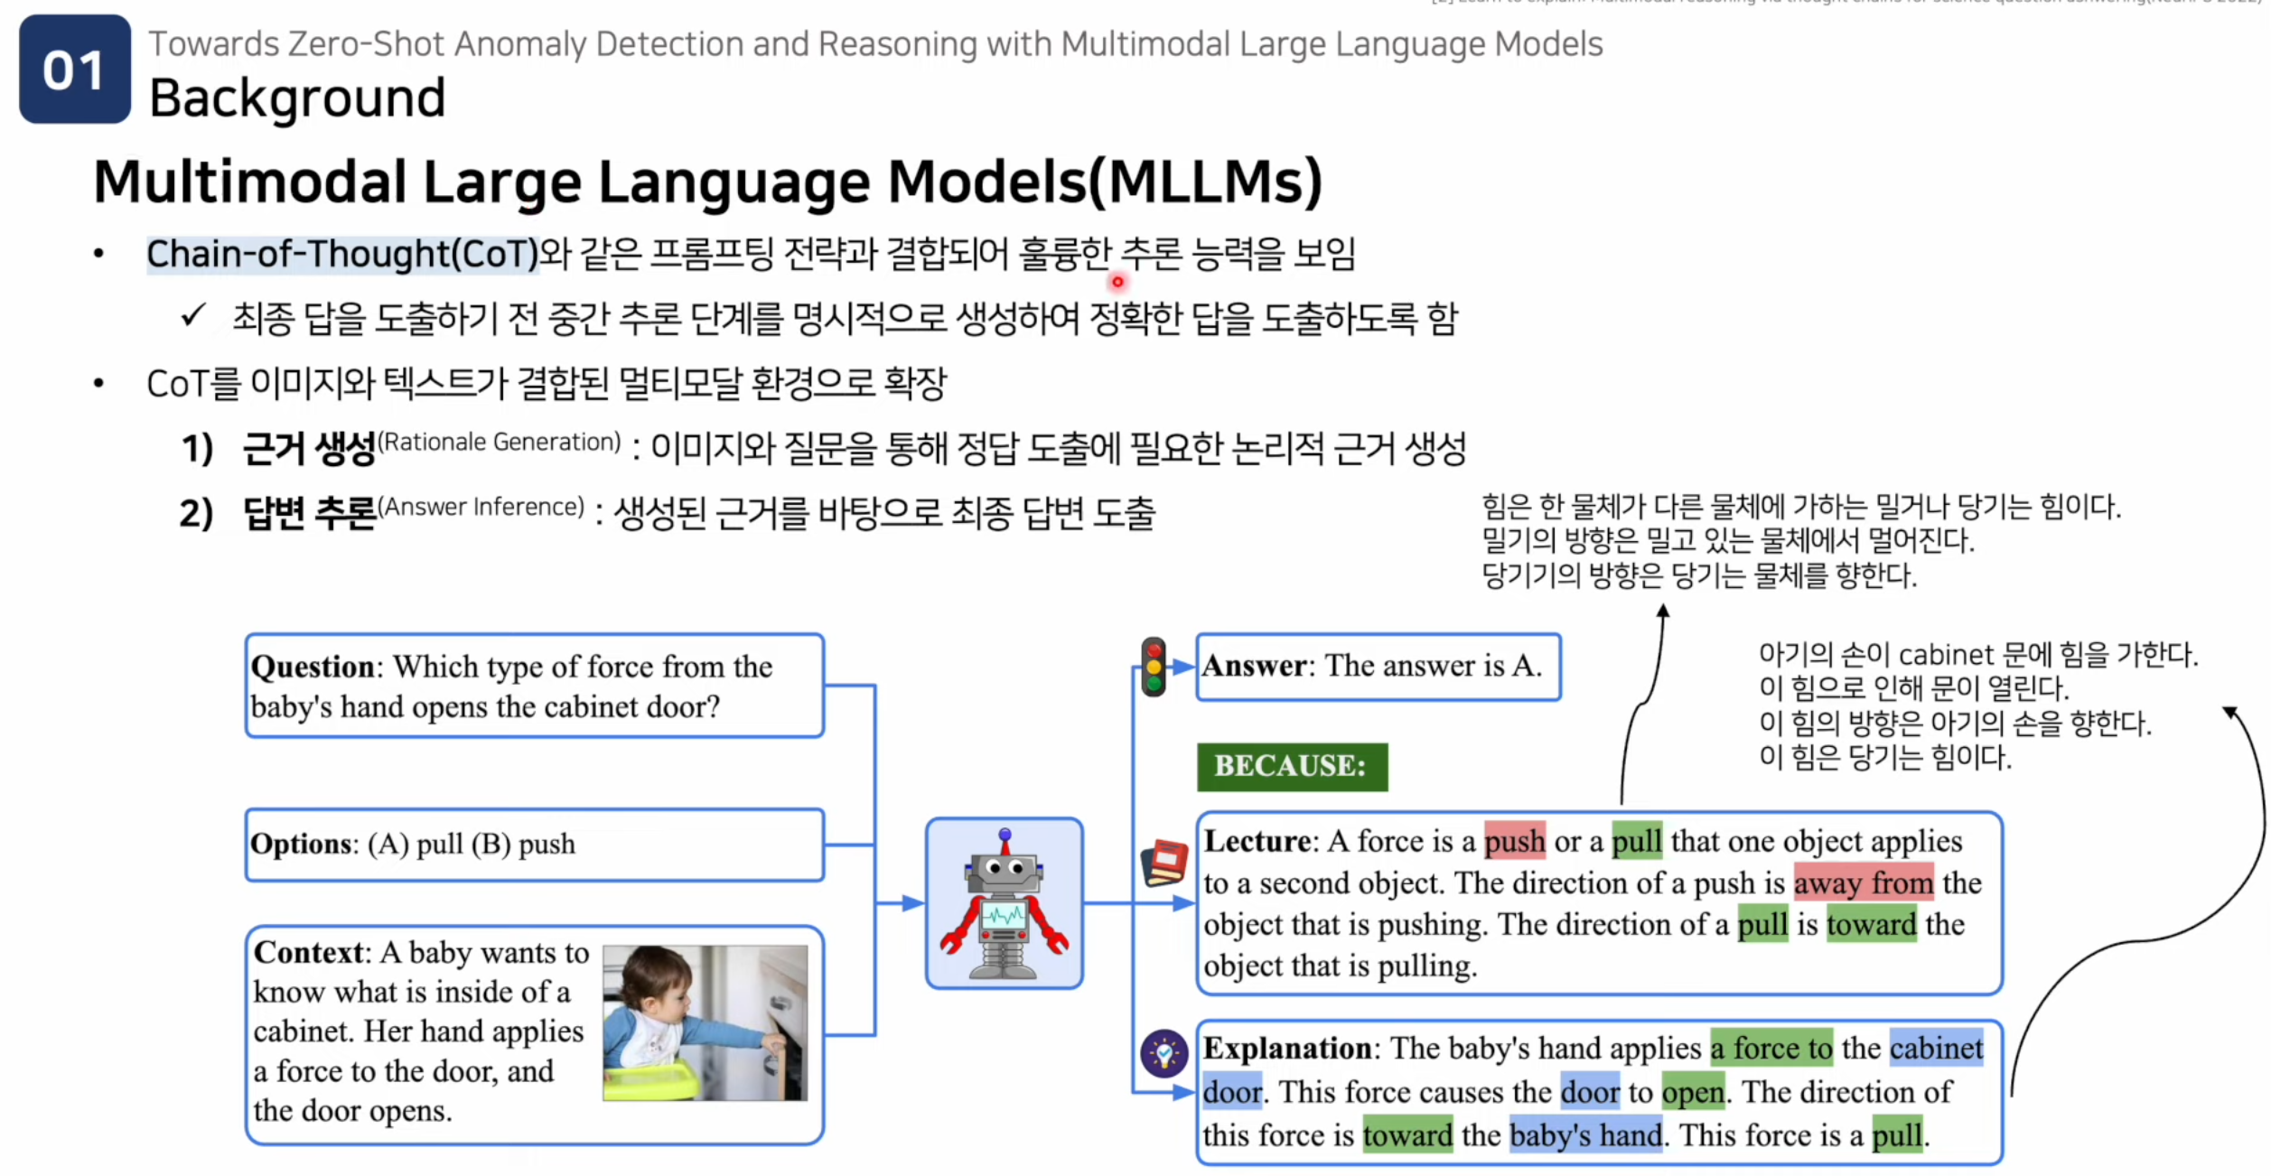Click the baby cabinet photo
This screenshot has height=1176, width=2271.
[705, 1022]
